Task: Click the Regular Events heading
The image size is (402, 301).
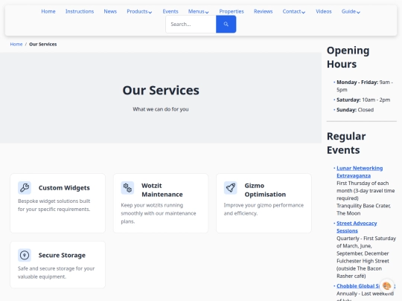Action: [x=346, y=143]
